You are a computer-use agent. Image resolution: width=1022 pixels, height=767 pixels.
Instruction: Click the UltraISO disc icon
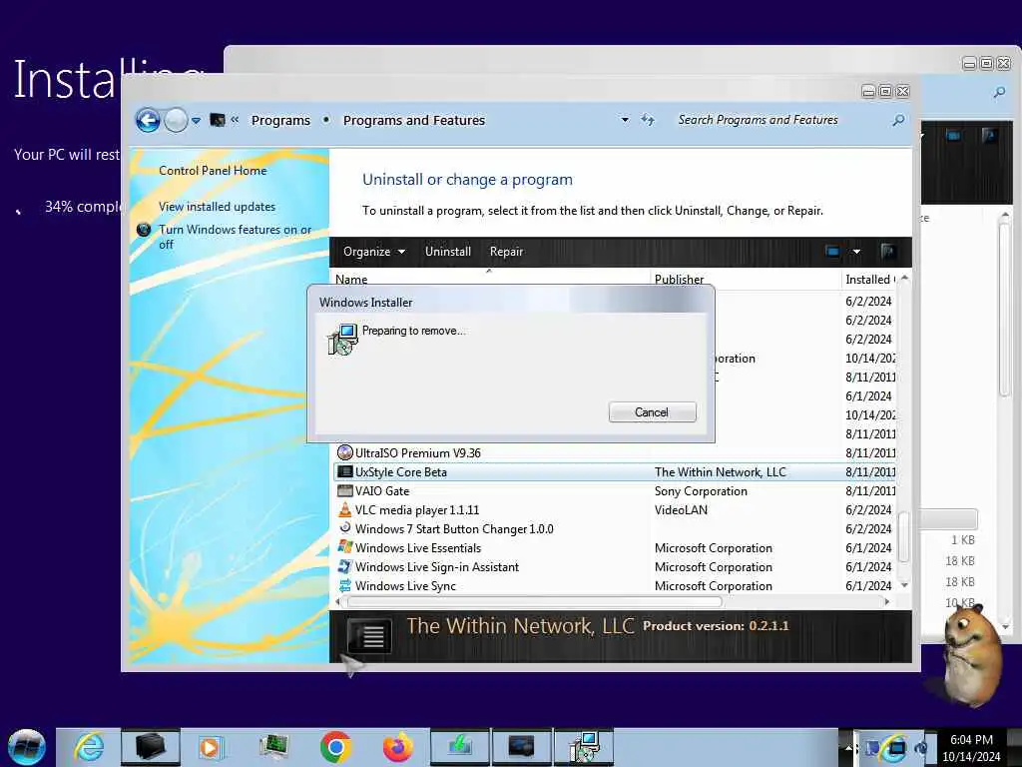click(344, 452)
